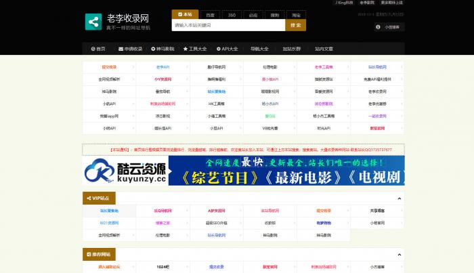Open the 站内文章 menu item

(x=324, y=49)
